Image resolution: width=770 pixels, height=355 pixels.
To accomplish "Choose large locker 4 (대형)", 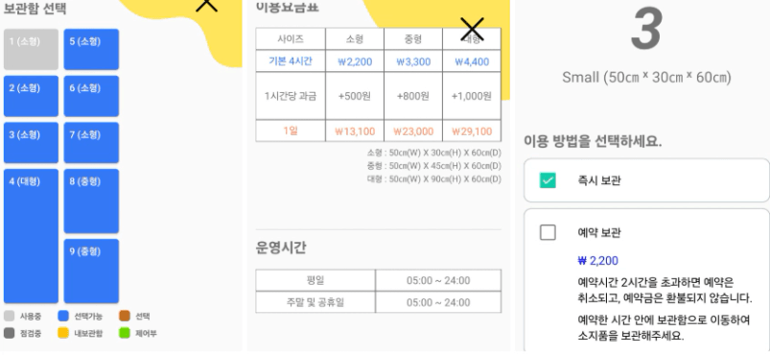I will click(31, 236).
